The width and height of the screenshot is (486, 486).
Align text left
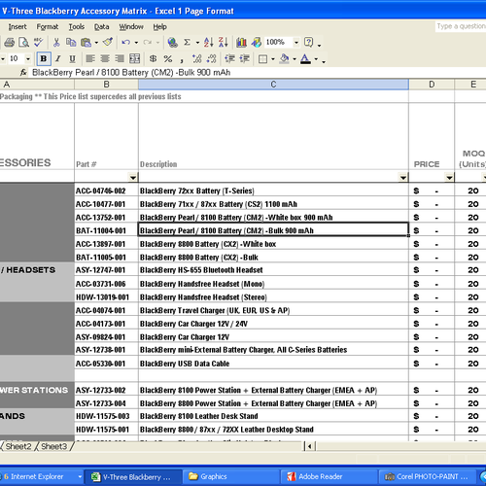pos(90,58)
